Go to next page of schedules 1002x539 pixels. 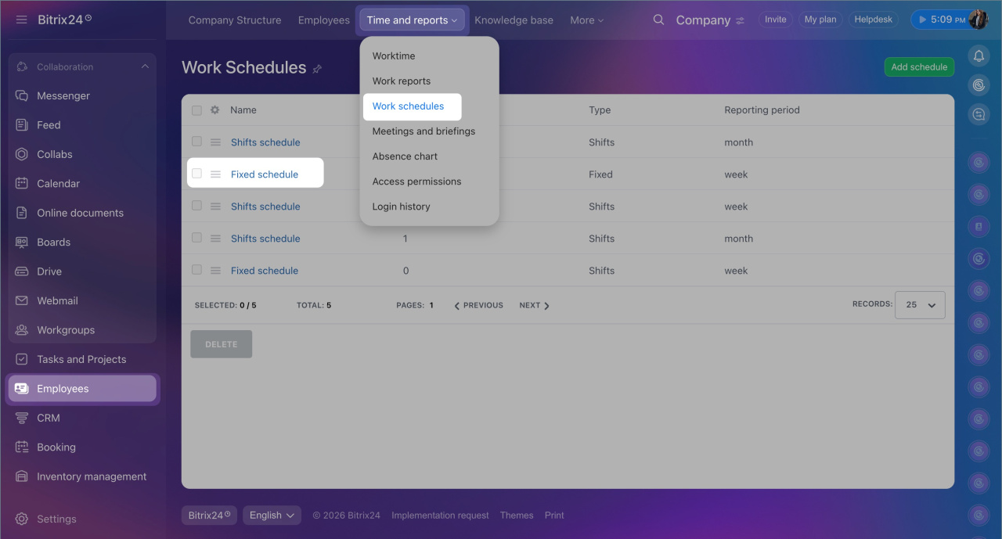pyautogui.click(x=535, y=305)
